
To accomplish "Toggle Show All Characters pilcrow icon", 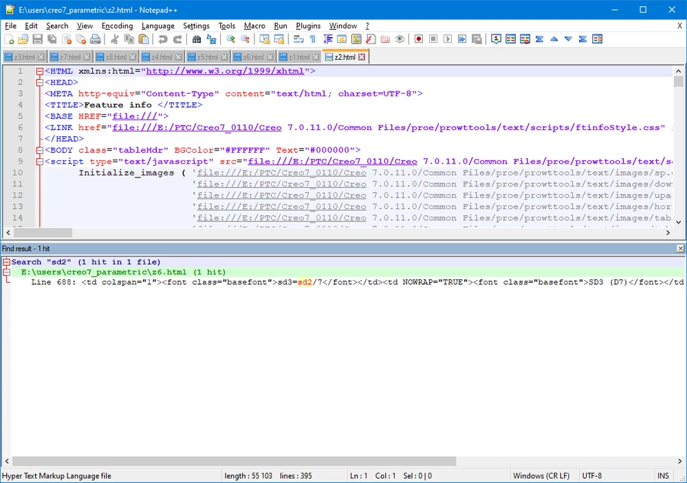I will [x=313, y=39].
